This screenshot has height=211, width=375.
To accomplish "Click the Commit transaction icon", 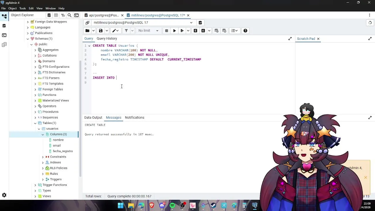I will click(x=217, y=31).
